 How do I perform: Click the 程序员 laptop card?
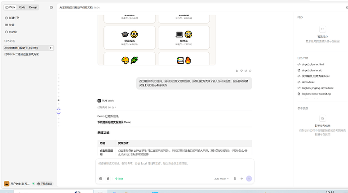[x=184, y=38]
